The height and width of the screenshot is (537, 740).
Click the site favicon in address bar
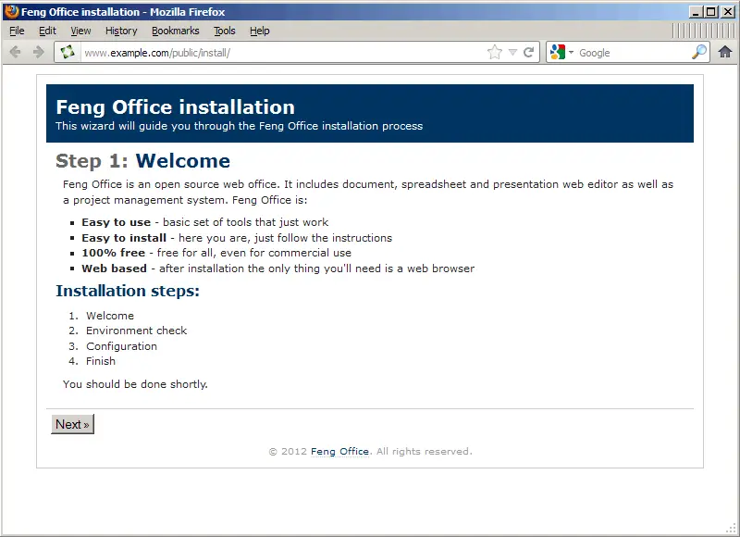68,52
